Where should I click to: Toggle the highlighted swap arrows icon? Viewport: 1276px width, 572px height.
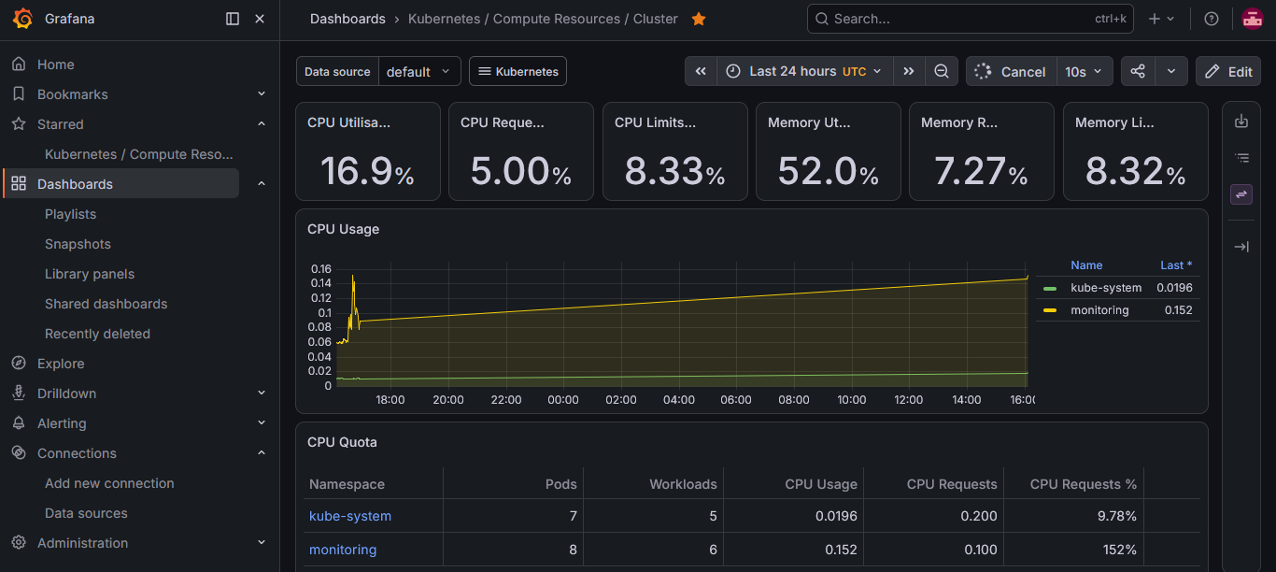click(x=1241, y=194)
